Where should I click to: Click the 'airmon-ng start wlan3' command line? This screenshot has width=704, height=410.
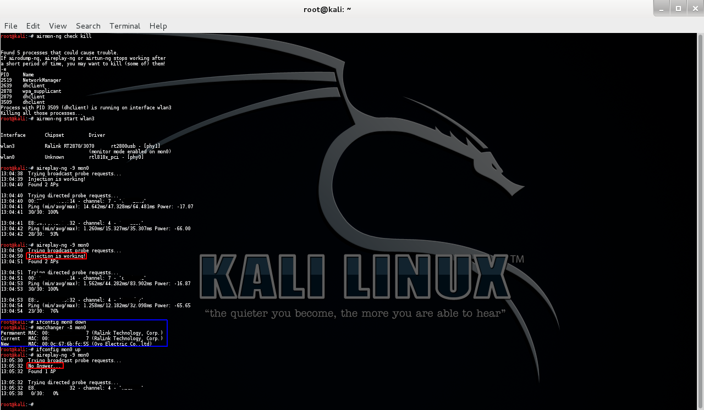(x=48, y=119)
